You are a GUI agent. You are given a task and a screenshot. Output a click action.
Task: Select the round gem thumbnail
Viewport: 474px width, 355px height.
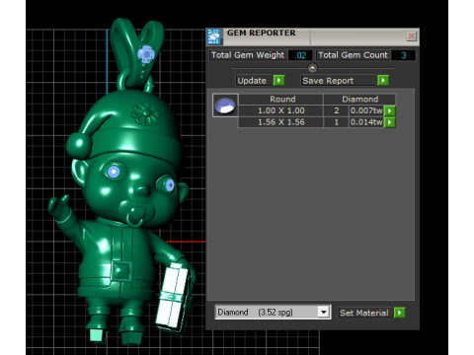pos(225,106)
